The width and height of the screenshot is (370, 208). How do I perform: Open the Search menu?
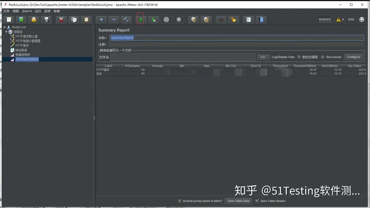pos(27,11)
